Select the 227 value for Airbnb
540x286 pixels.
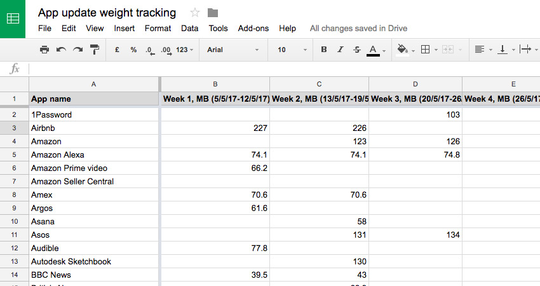coord(215,128)
